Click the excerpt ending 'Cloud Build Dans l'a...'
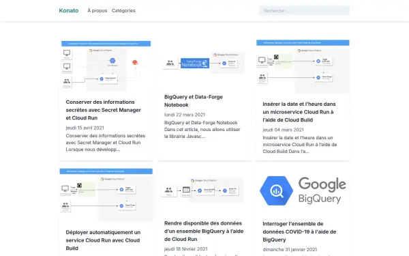 (x=300, y=145)
